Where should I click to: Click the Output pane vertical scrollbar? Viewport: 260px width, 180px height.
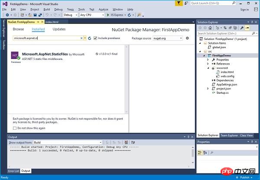(x=193, y=154)
